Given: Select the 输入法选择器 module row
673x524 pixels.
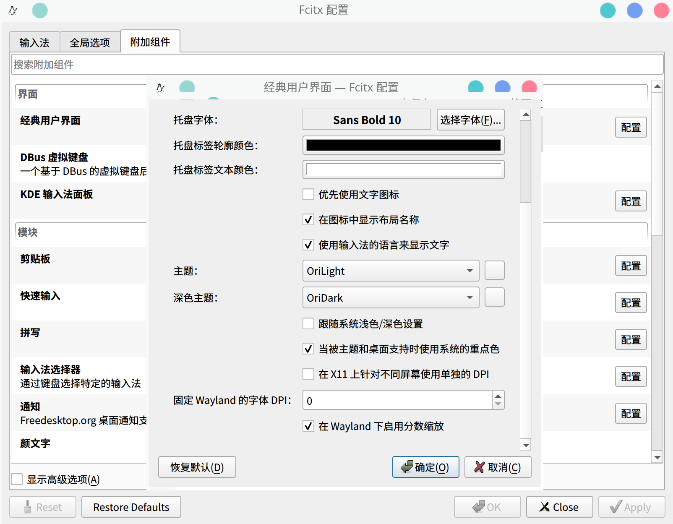Looking at the screenshot, I should tap(80, 376).
